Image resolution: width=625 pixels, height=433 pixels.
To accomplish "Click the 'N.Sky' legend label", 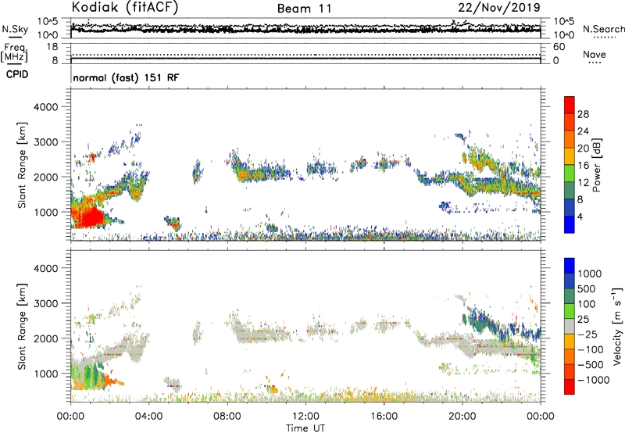I will [x=15, y=29].
